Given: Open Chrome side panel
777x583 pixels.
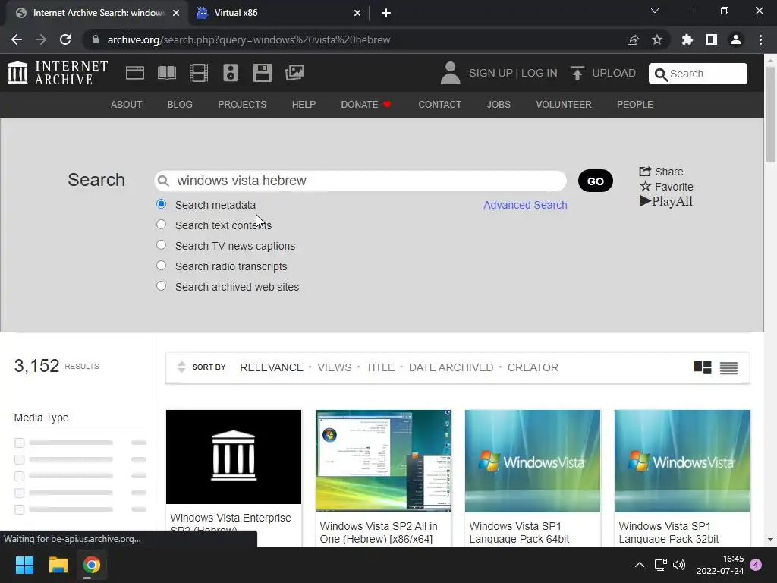Looking at the screenshot, I should tap(712, 39).
